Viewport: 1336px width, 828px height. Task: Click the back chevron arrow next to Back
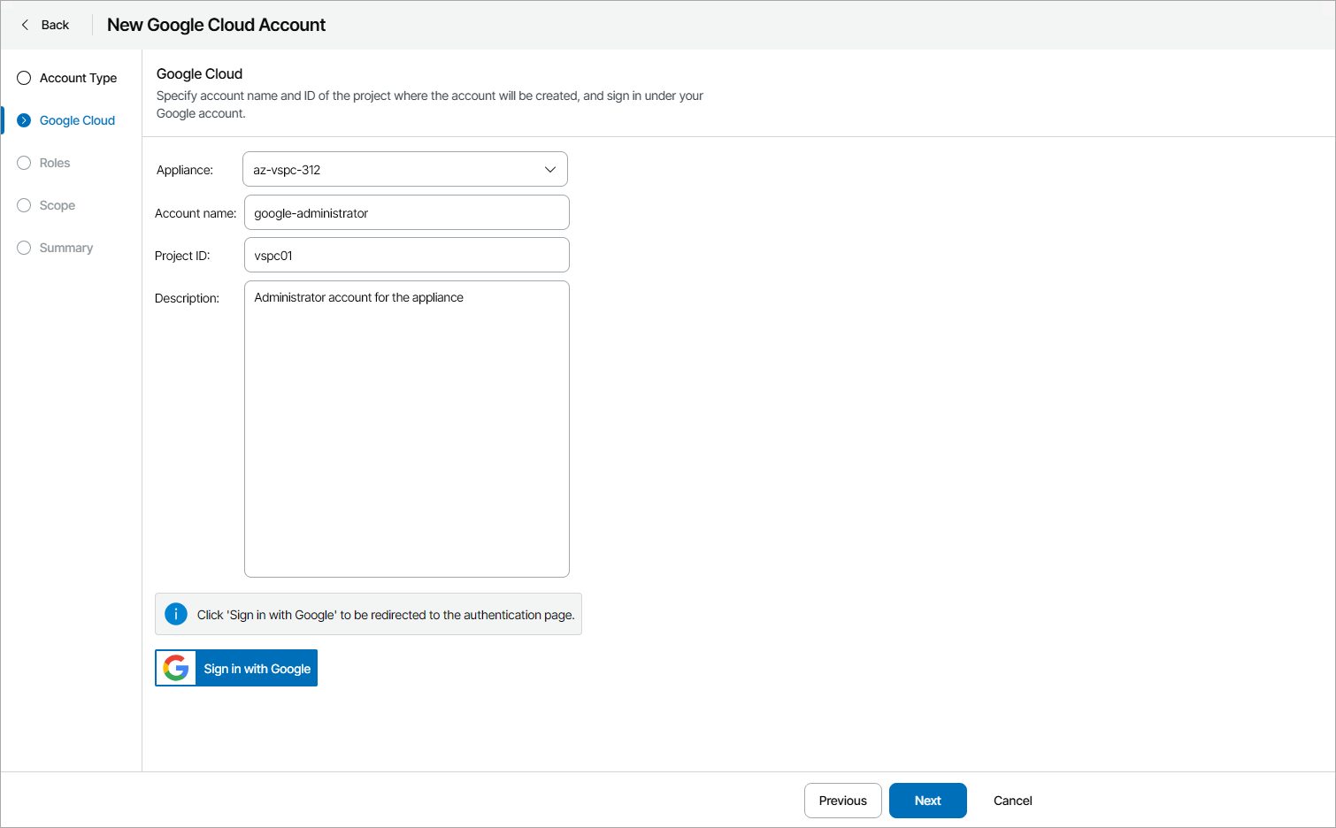click(x=24, y=25)
